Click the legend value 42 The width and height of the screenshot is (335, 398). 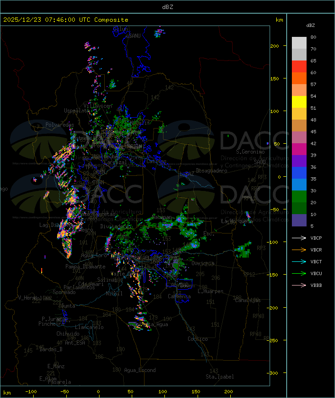point(313,143)
